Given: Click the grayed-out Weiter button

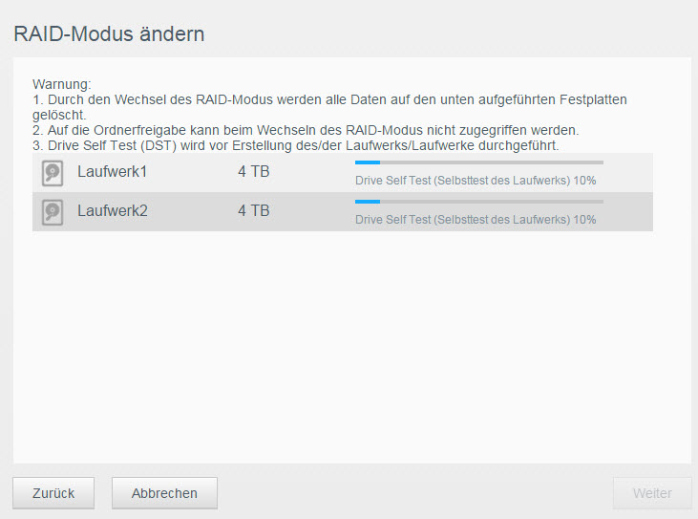Looking at the screenshot, I should coord(652,493).
